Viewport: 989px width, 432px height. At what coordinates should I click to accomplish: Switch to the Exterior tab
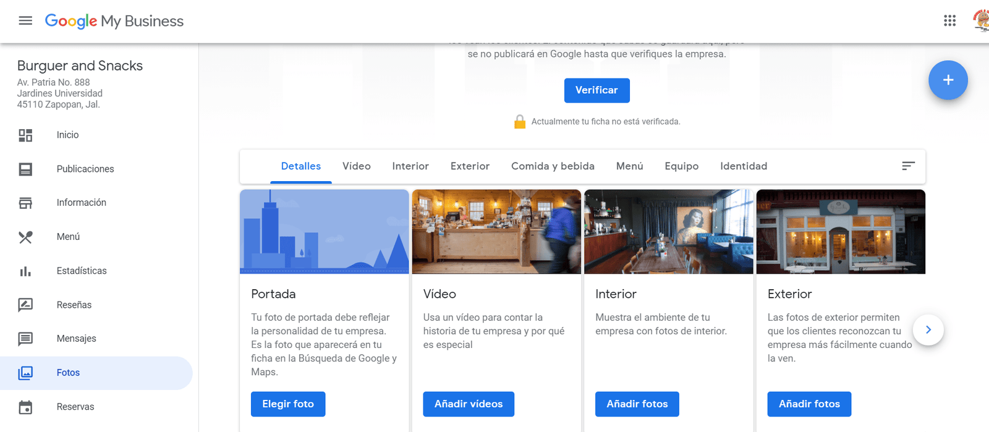coord(470,166)
